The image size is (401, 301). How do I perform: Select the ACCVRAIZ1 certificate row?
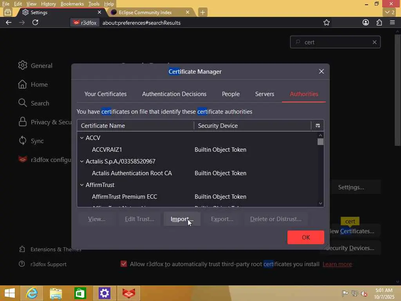(x=197, y=149)
